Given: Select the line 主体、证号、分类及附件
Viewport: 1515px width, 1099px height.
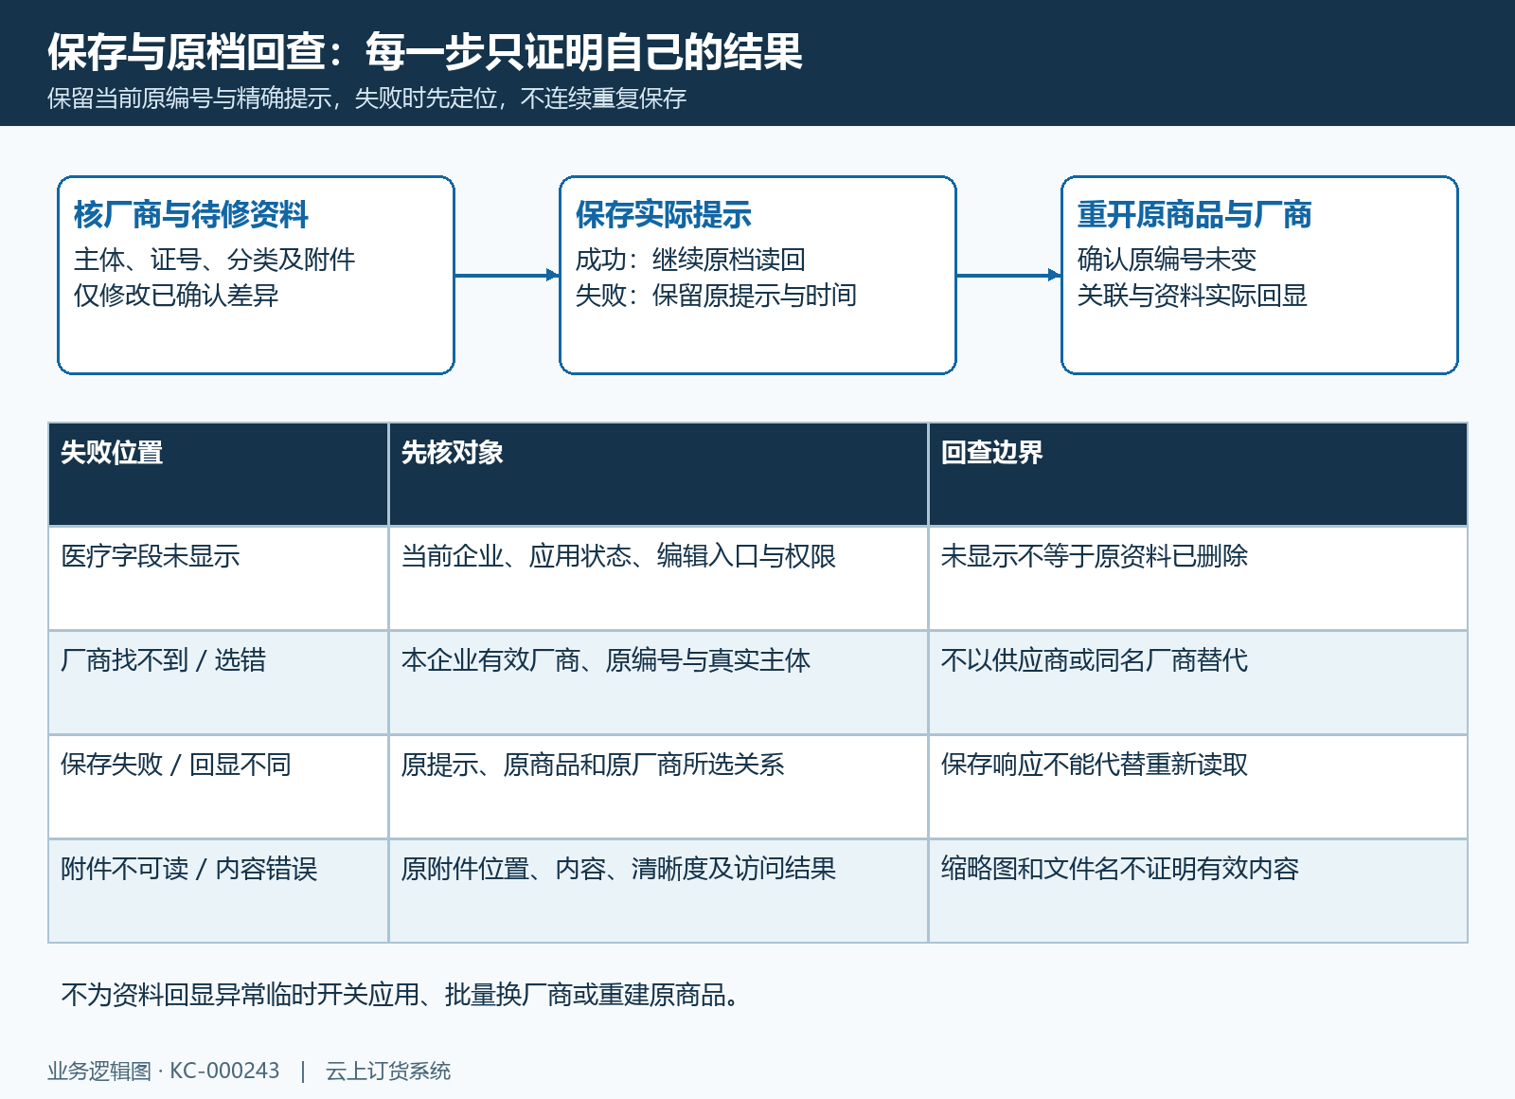Looking at the screenshot, I should tap(215, 260).
